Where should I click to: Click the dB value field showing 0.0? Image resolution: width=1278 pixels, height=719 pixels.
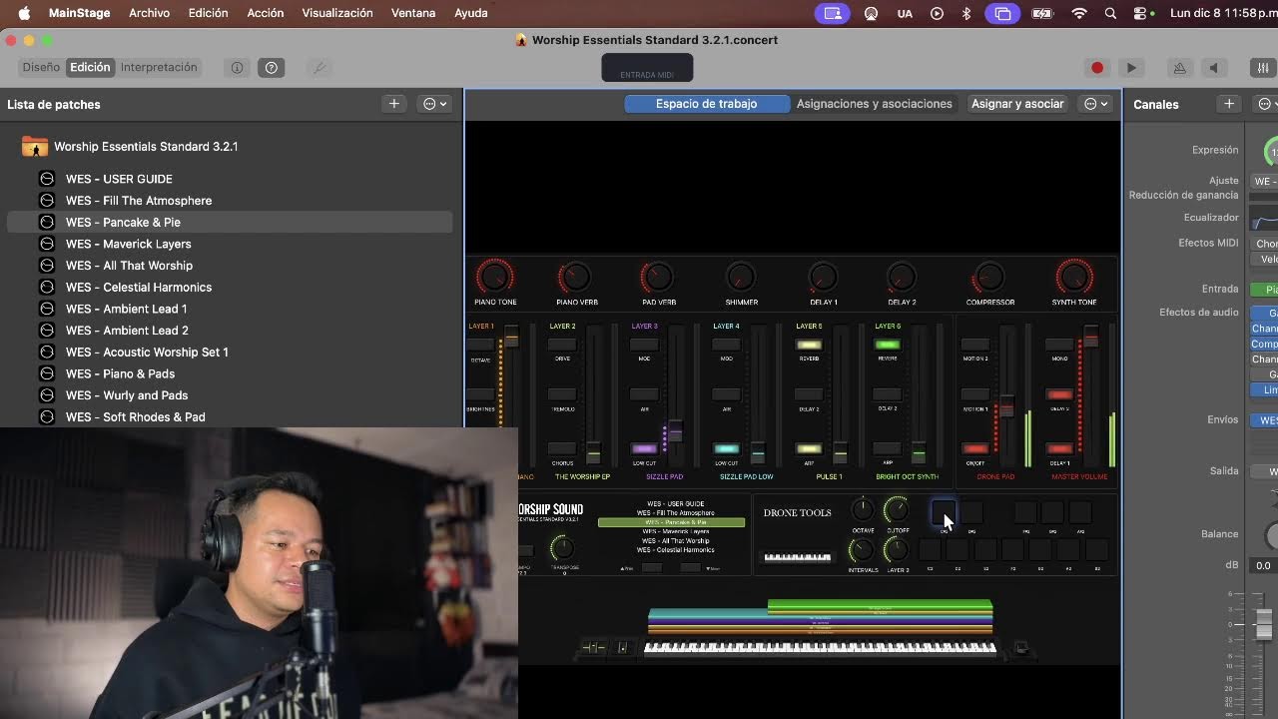pyautogui.click(x=1263, y=565)
